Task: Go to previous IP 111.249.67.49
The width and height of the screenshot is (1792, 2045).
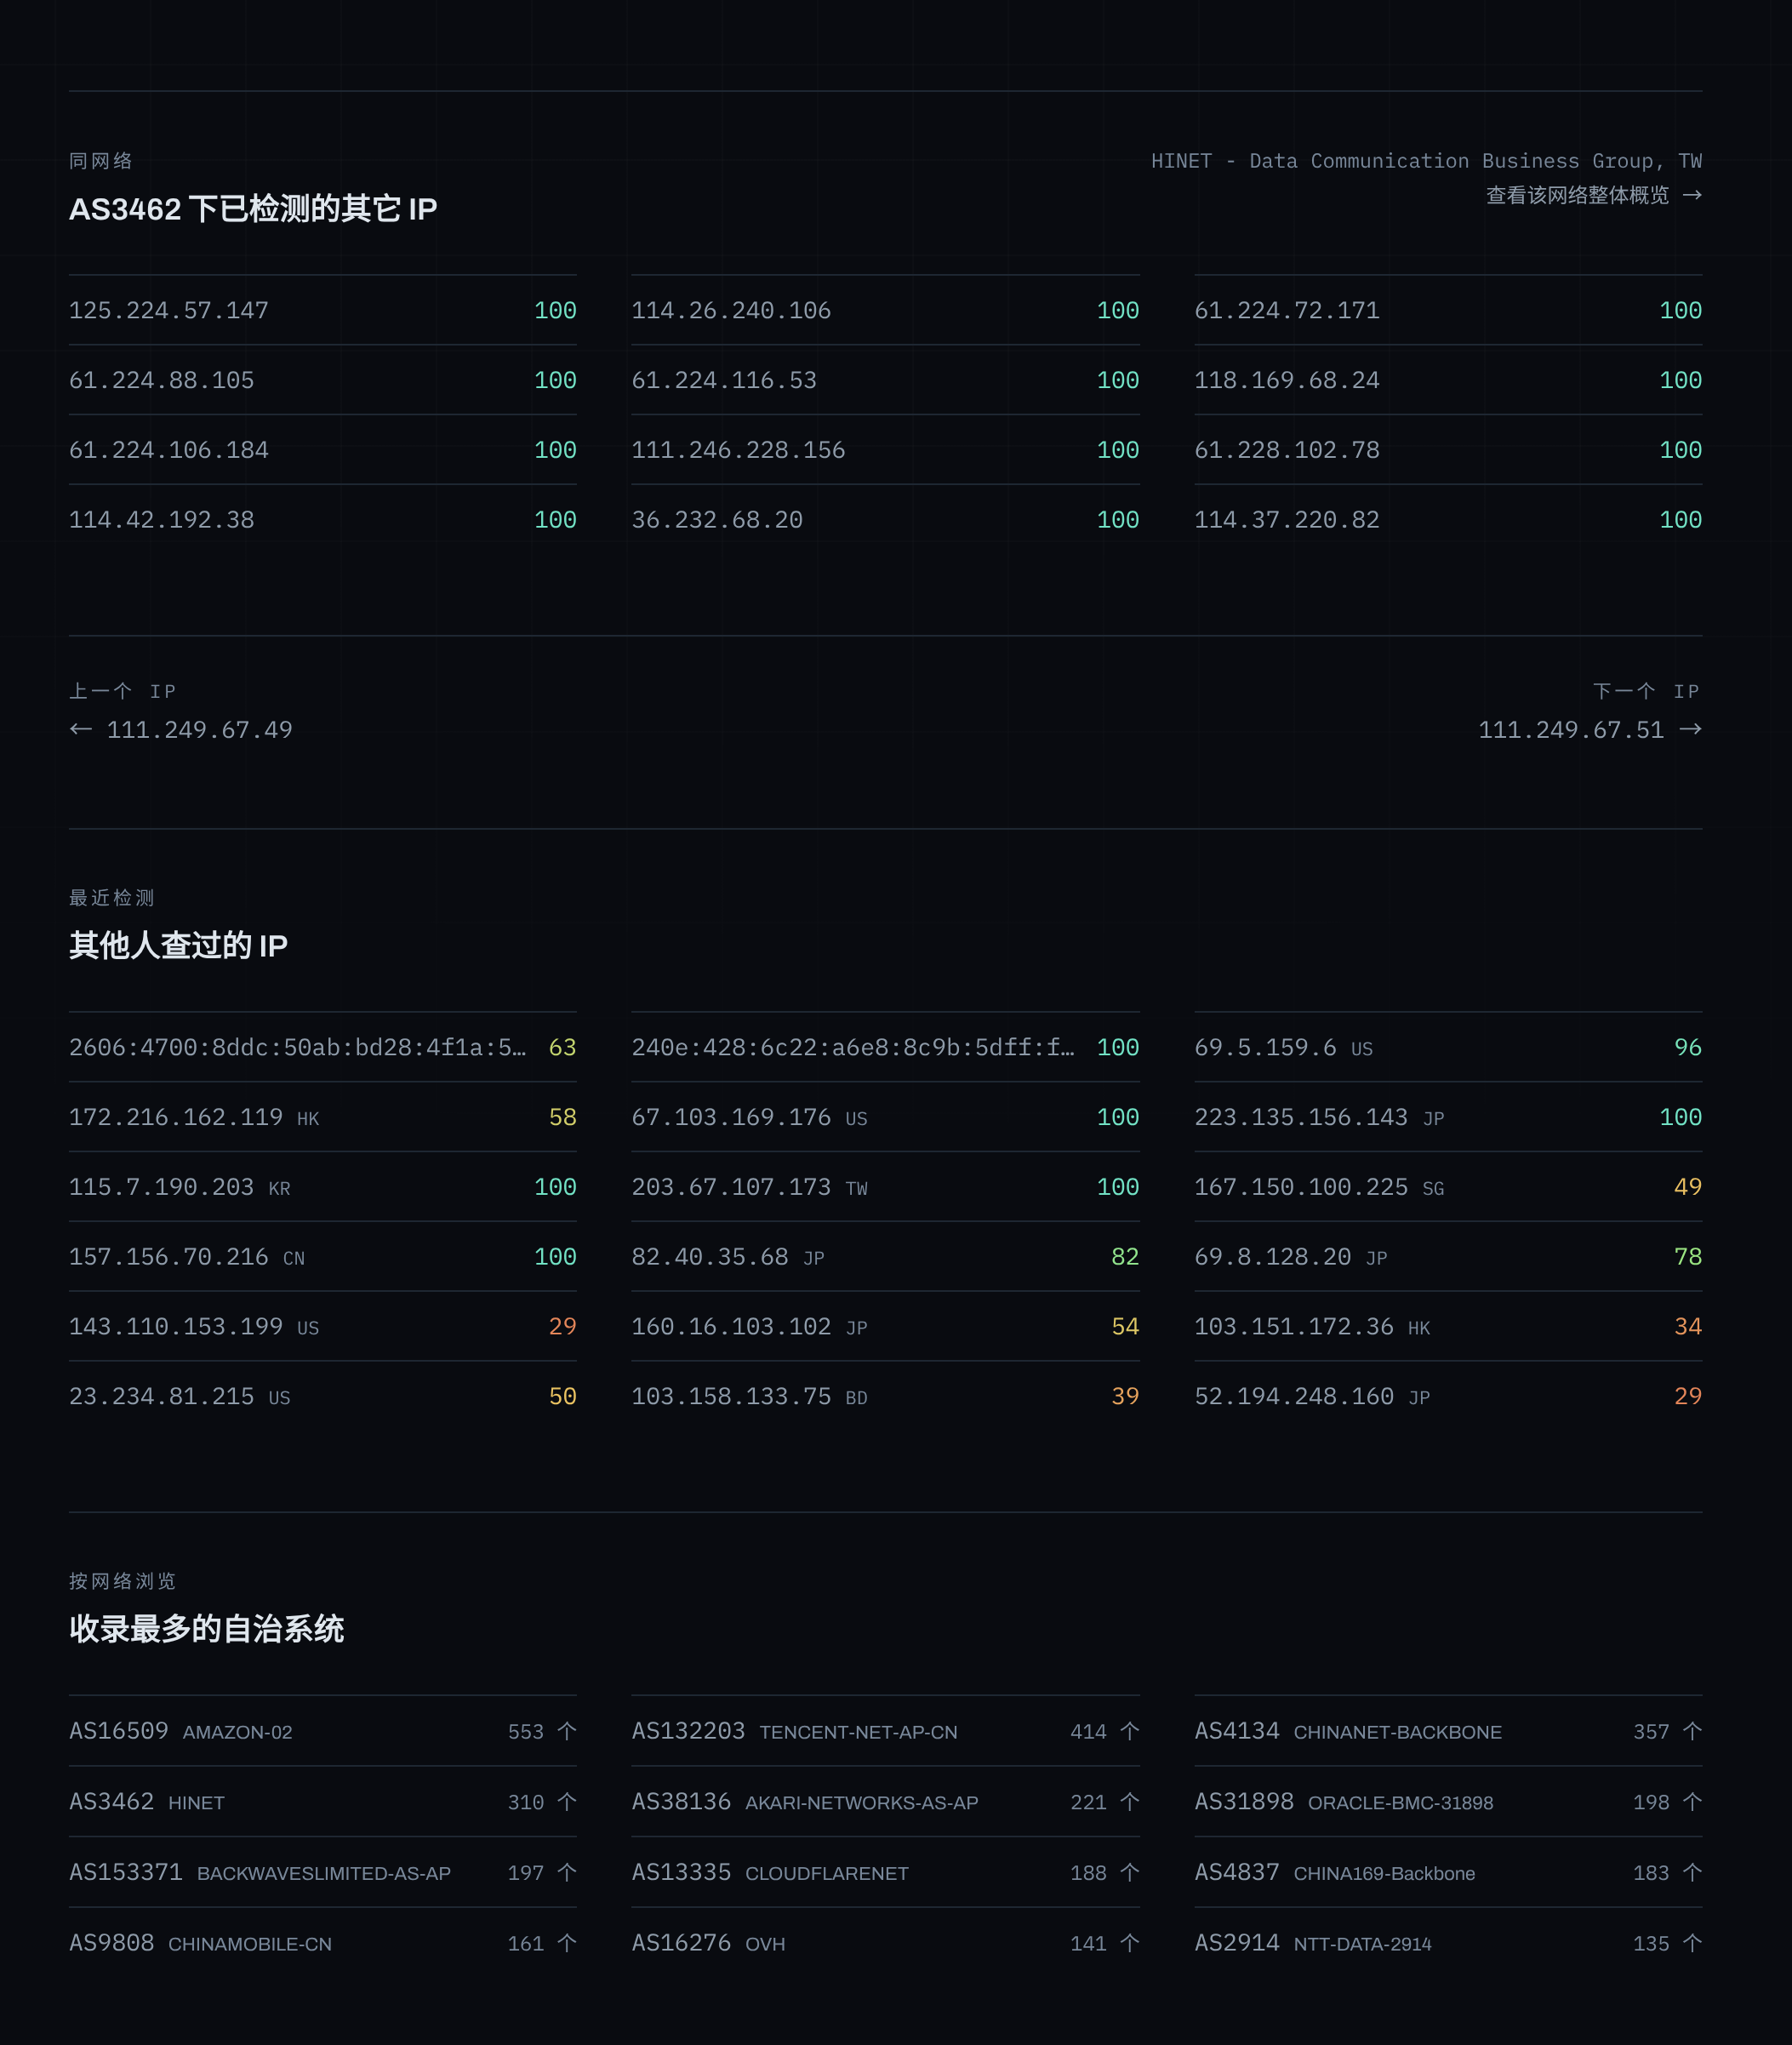Action: tap(181, 730)
